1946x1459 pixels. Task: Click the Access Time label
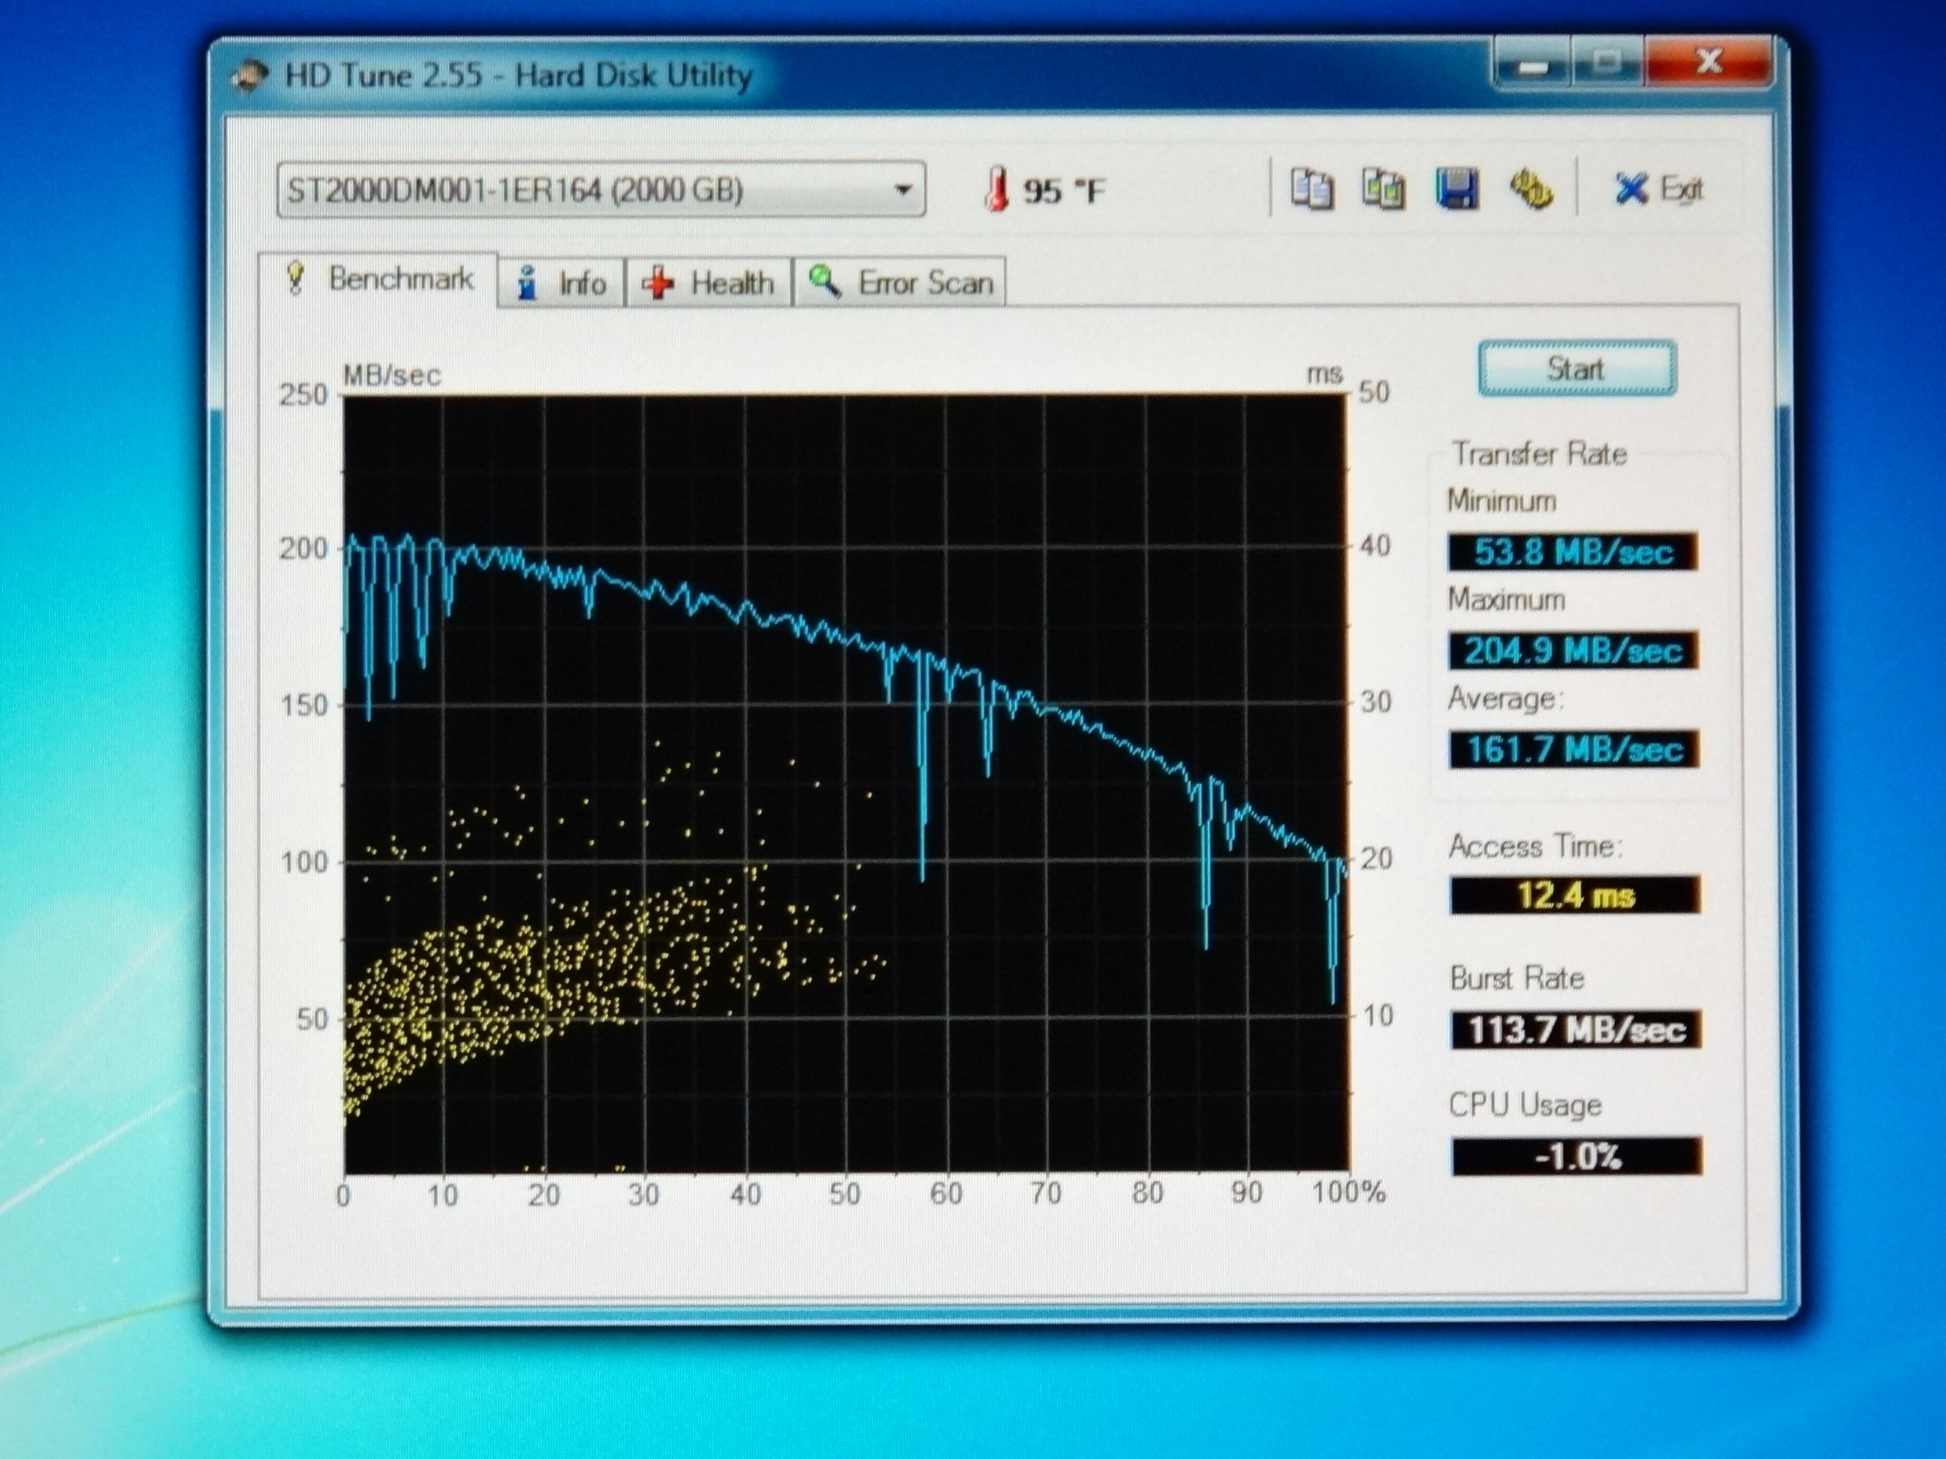click(1536, 846)
